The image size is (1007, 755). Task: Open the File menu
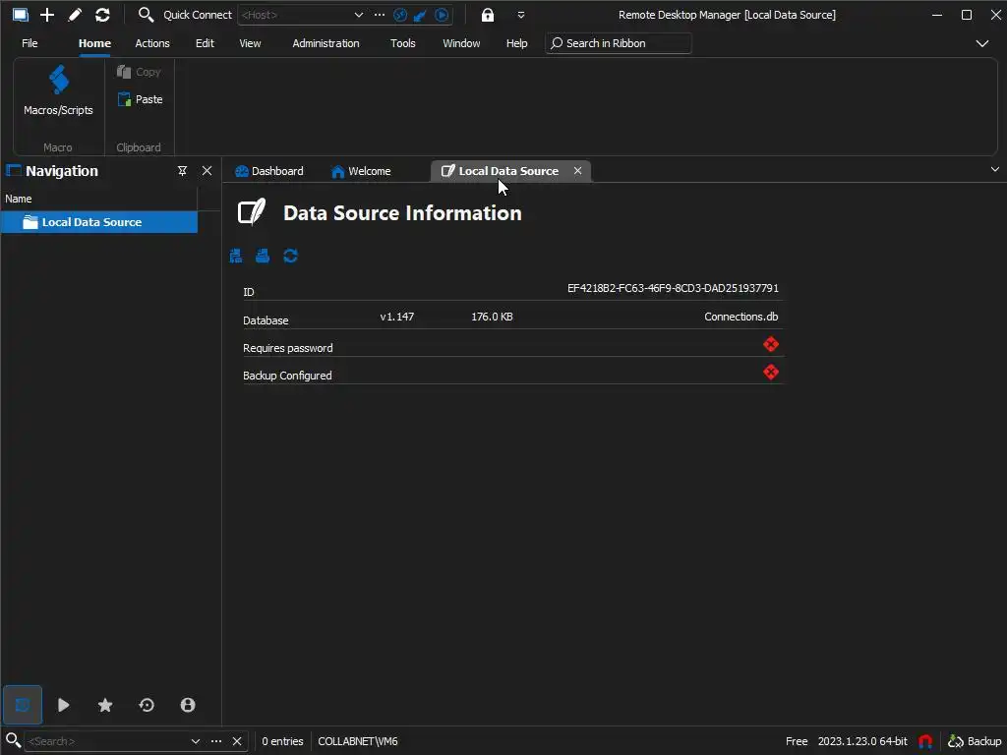pos(30,43)
